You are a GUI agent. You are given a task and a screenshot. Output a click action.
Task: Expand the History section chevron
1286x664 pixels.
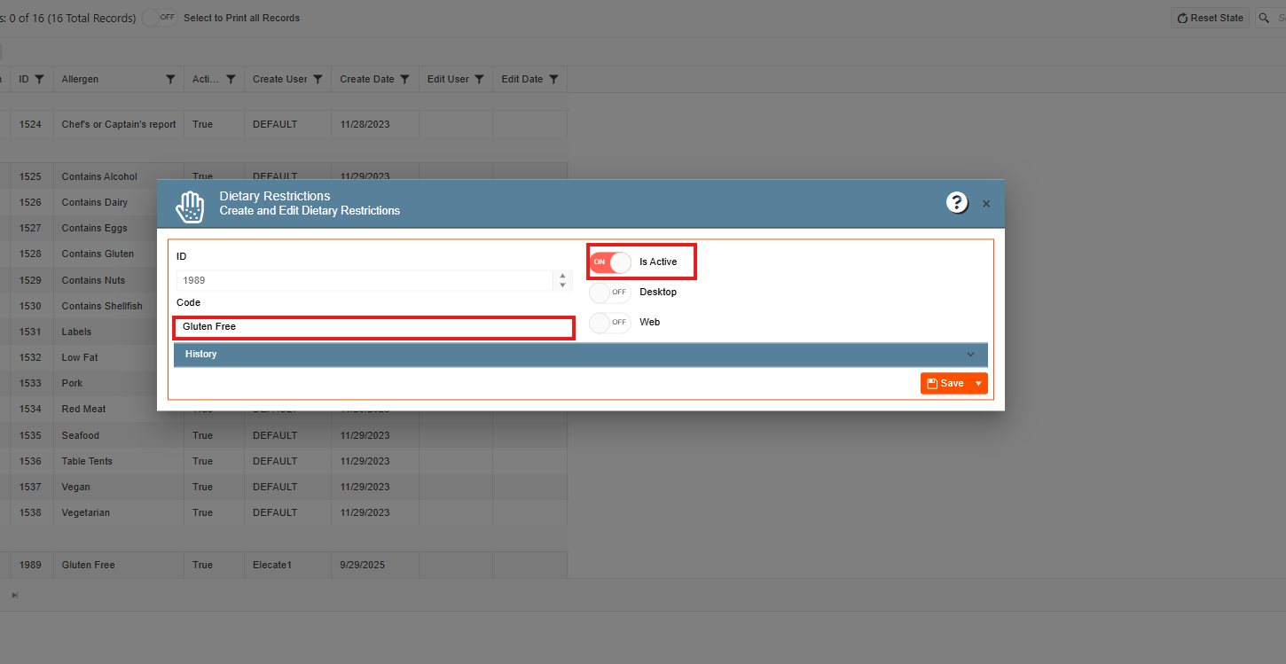pyautogui.click(x=970, y=355)
